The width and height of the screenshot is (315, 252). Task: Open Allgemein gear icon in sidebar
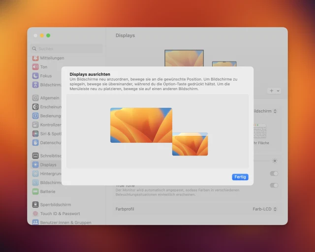35,98
